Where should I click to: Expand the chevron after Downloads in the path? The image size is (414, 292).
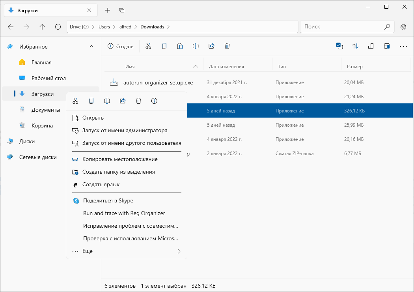tap(169, 27)
